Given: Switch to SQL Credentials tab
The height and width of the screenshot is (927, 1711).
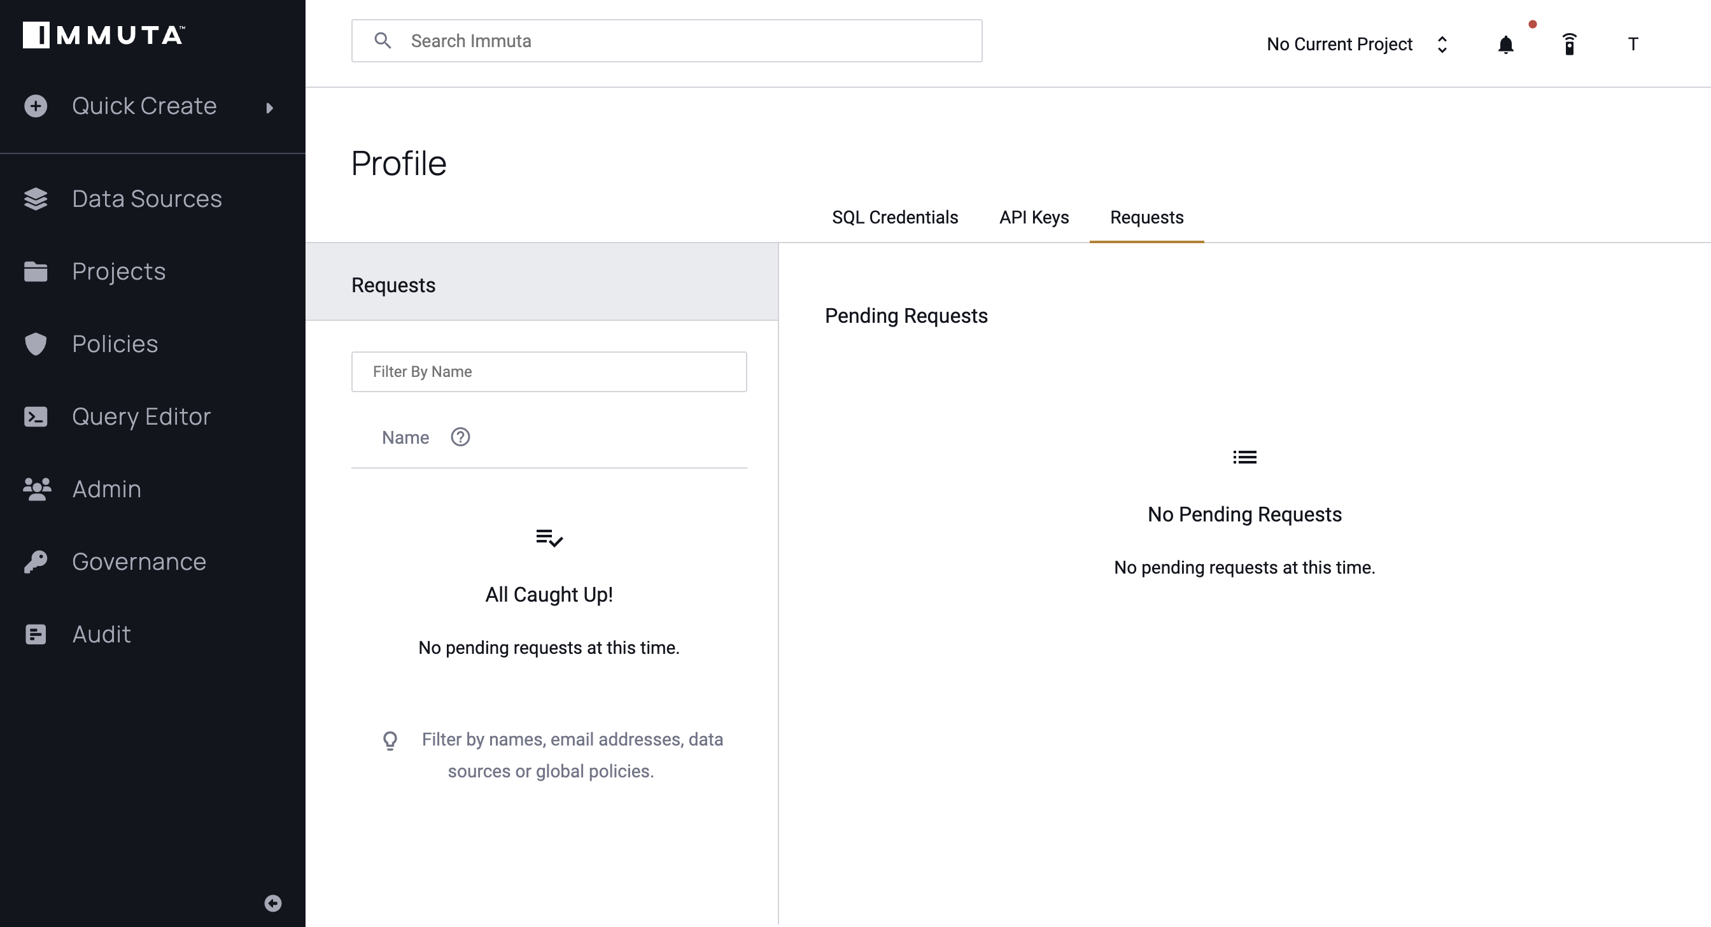Looking at the screenshot, I should point(895,217).
